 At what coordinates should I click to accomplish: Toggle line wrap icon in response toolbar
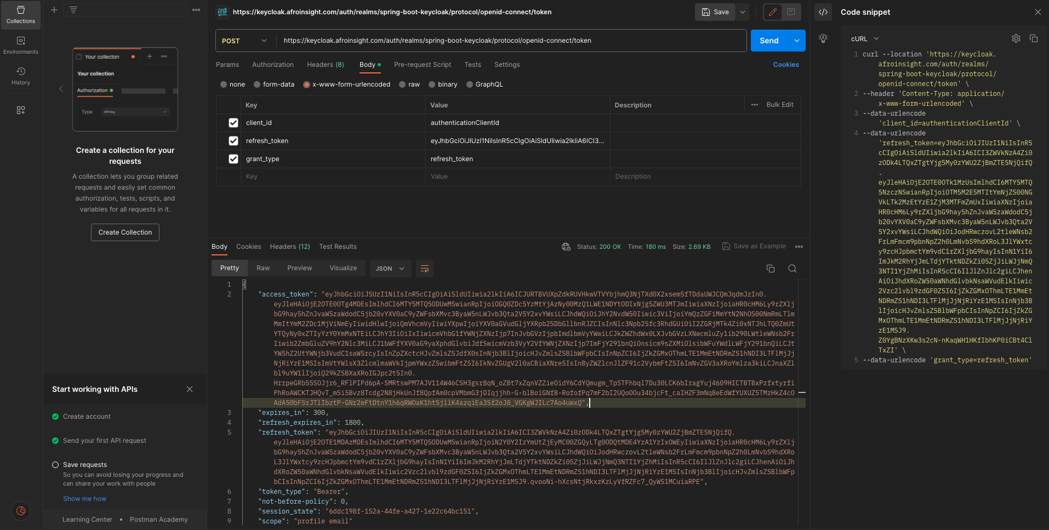pyautogui.click(x=425, y=269)
